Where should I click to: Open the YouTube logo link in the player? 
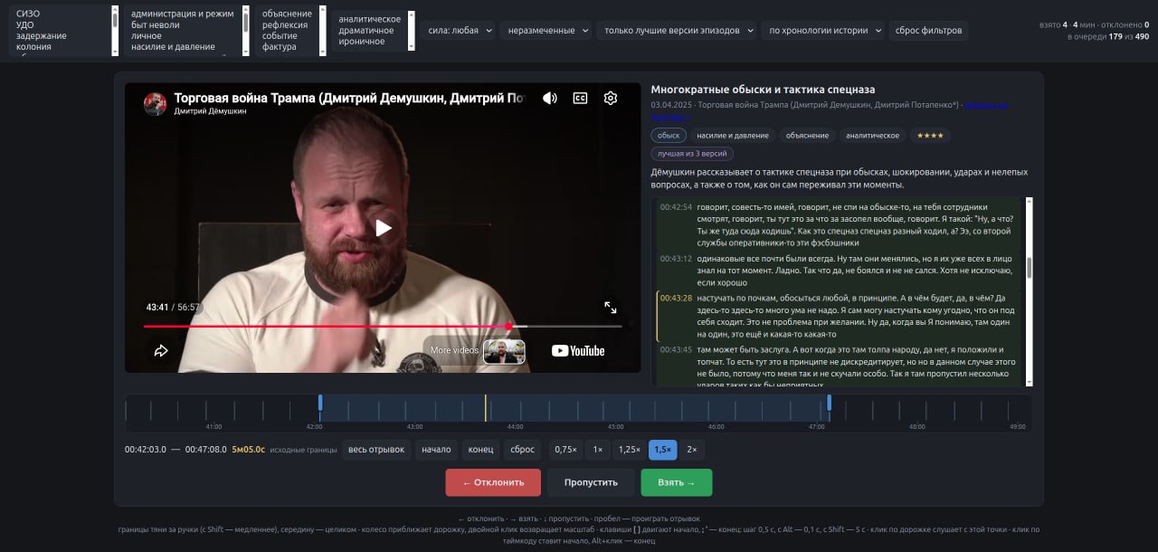(x=578, y=350)
